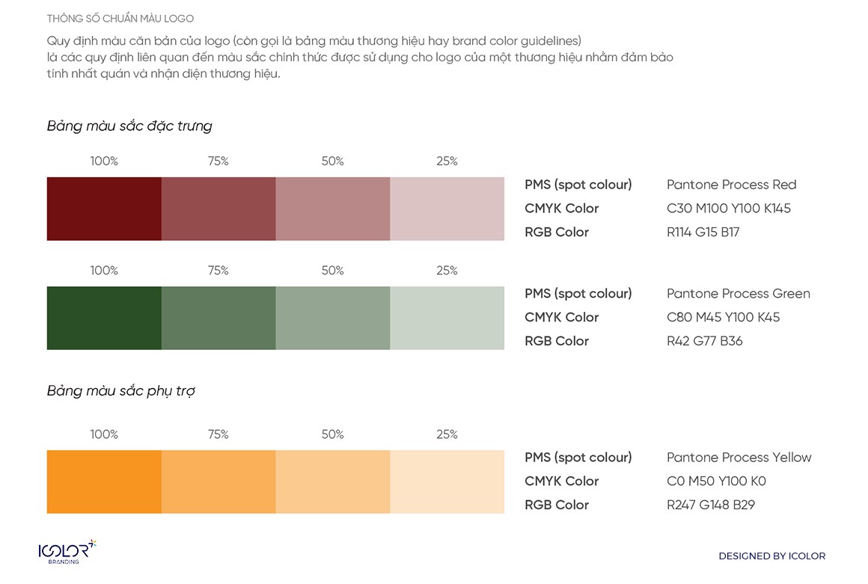
Task: Select the 100% dark green swatch
Action: tap(104, 318)
